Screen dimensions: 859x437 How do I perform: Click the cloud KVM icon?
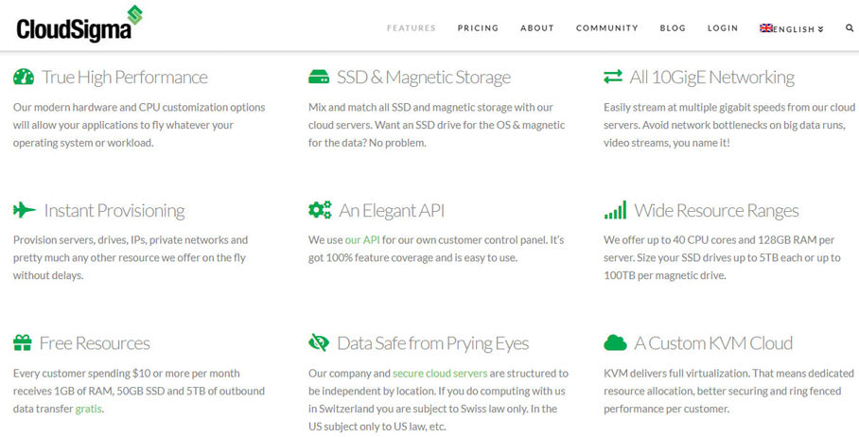[x=615, y=342]
